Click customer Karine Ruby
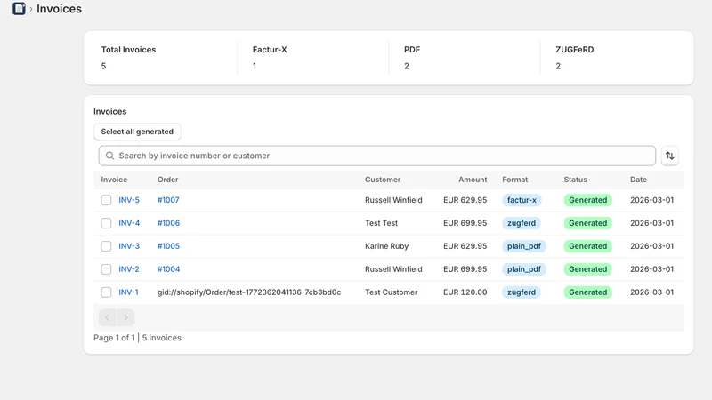Image resolution: width=712 pixels, height=400 pixels. pyautogui.click(x=387, y=246)
